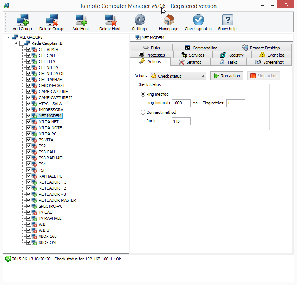297x285 pixels.
Task: Click the Run action button
Action: tap(227, 76)
